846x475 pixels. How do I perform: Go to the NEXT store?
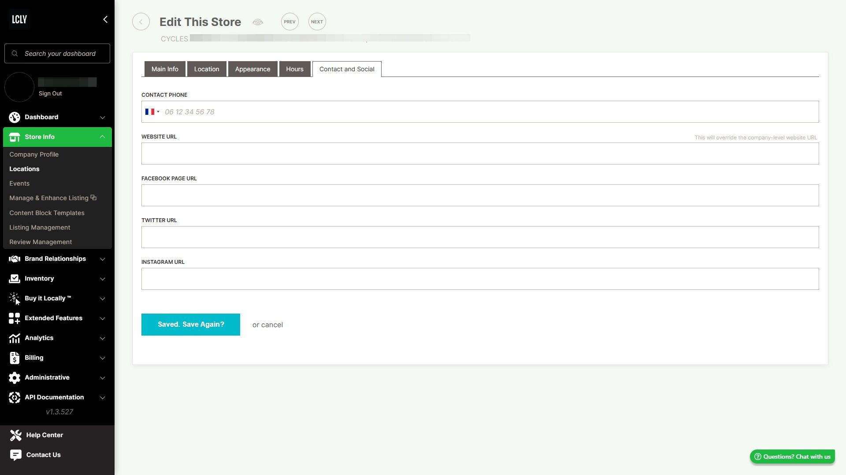[x=317, y=22]
